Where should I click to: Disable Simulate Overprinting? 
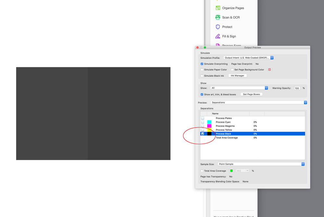click(202, 64)
